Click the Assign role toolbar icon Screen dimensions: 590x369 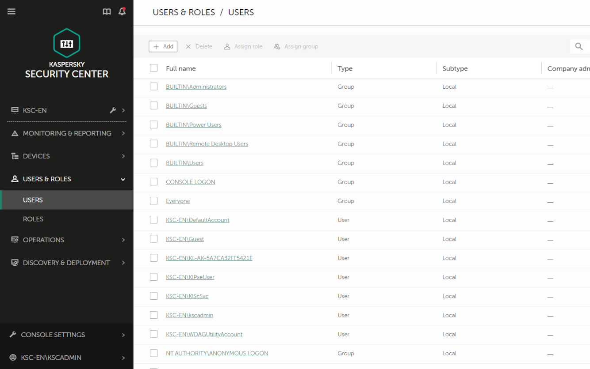click(227, 46)
